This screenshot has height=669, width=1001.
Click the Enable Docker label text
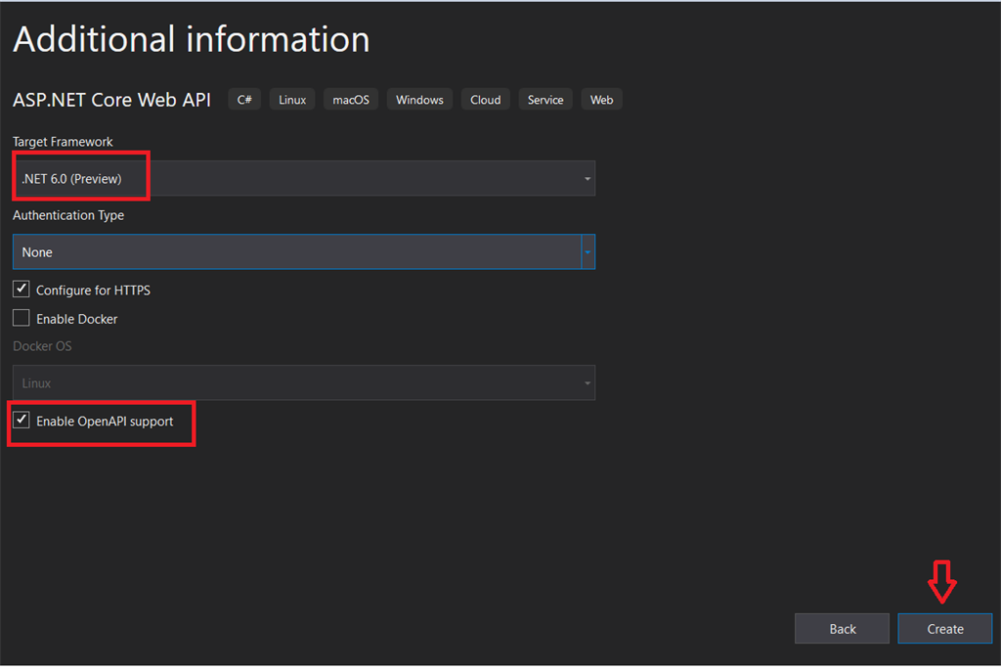[x=76, y=319]
